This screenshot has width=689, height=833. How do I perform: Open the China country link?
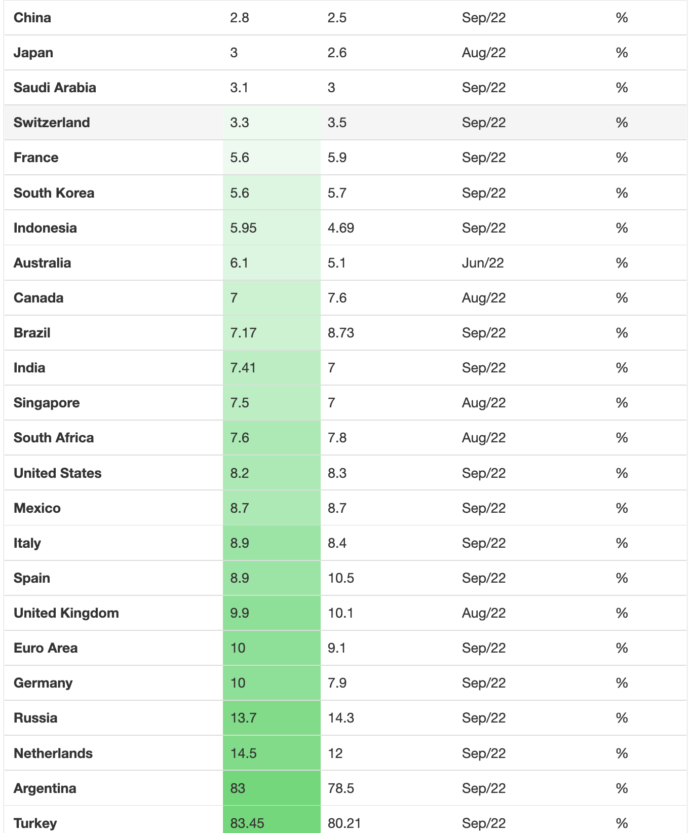(32, 18)
